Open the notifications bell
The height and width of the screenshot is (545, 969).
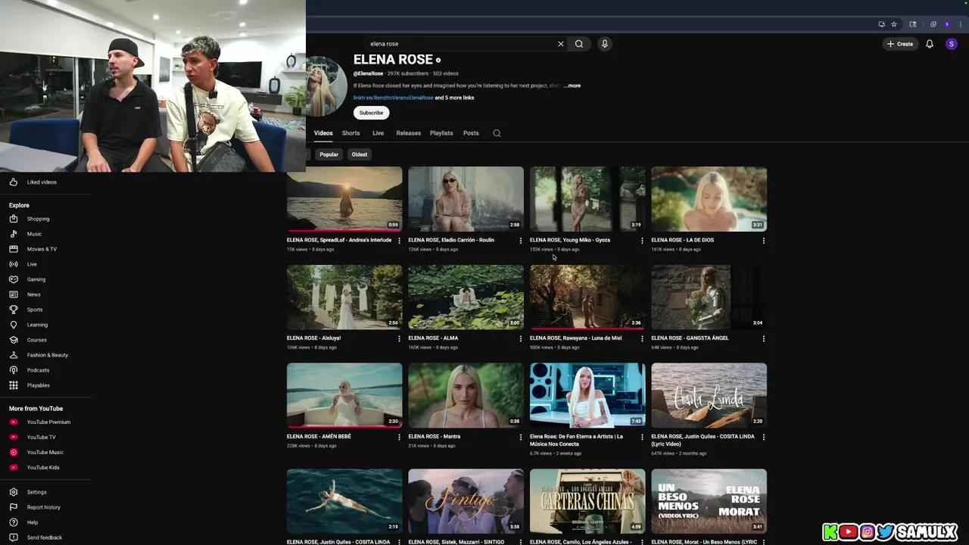coord(930,44)
